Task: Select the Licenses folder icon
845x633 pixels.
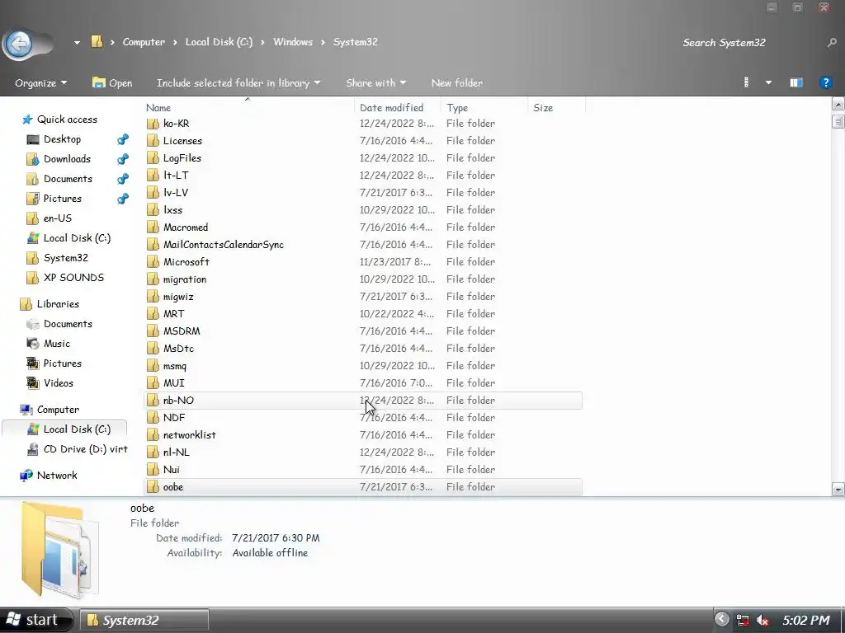Action: 153,141
